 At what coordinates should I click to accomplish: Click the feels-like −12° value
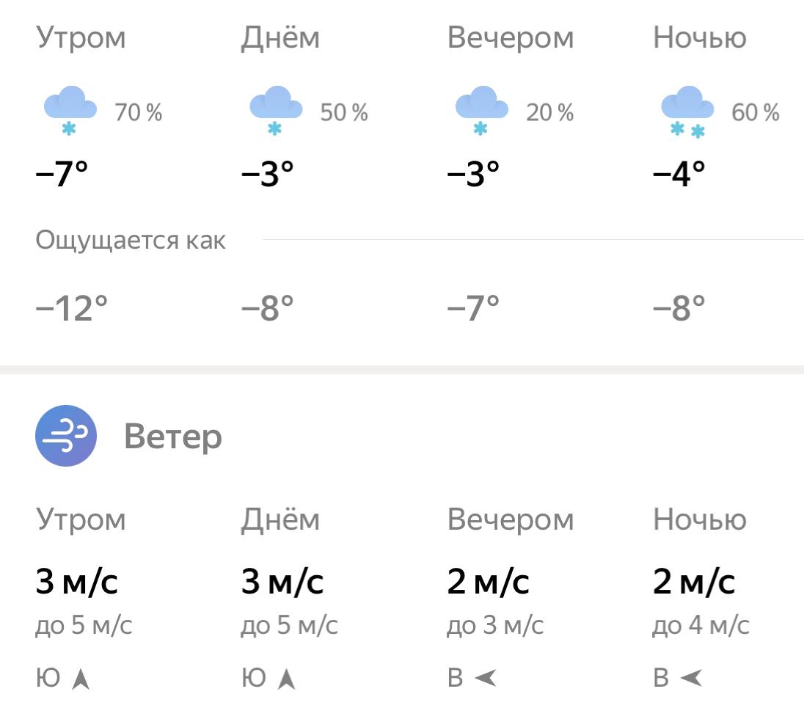(x=71, y=308)
